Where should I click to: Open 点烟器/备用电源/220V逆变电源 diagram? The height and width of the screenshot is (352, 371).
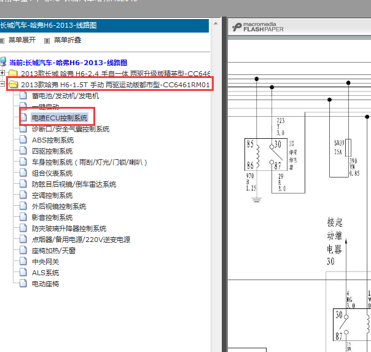click(x=81, y=240)
